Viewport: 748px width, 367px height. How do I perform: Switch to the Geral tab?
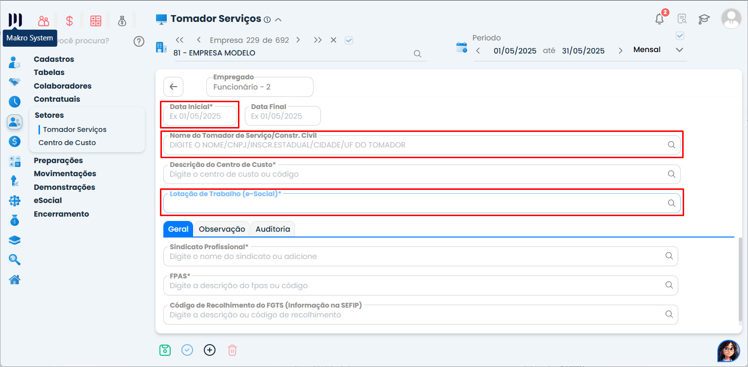coord(178,229)
